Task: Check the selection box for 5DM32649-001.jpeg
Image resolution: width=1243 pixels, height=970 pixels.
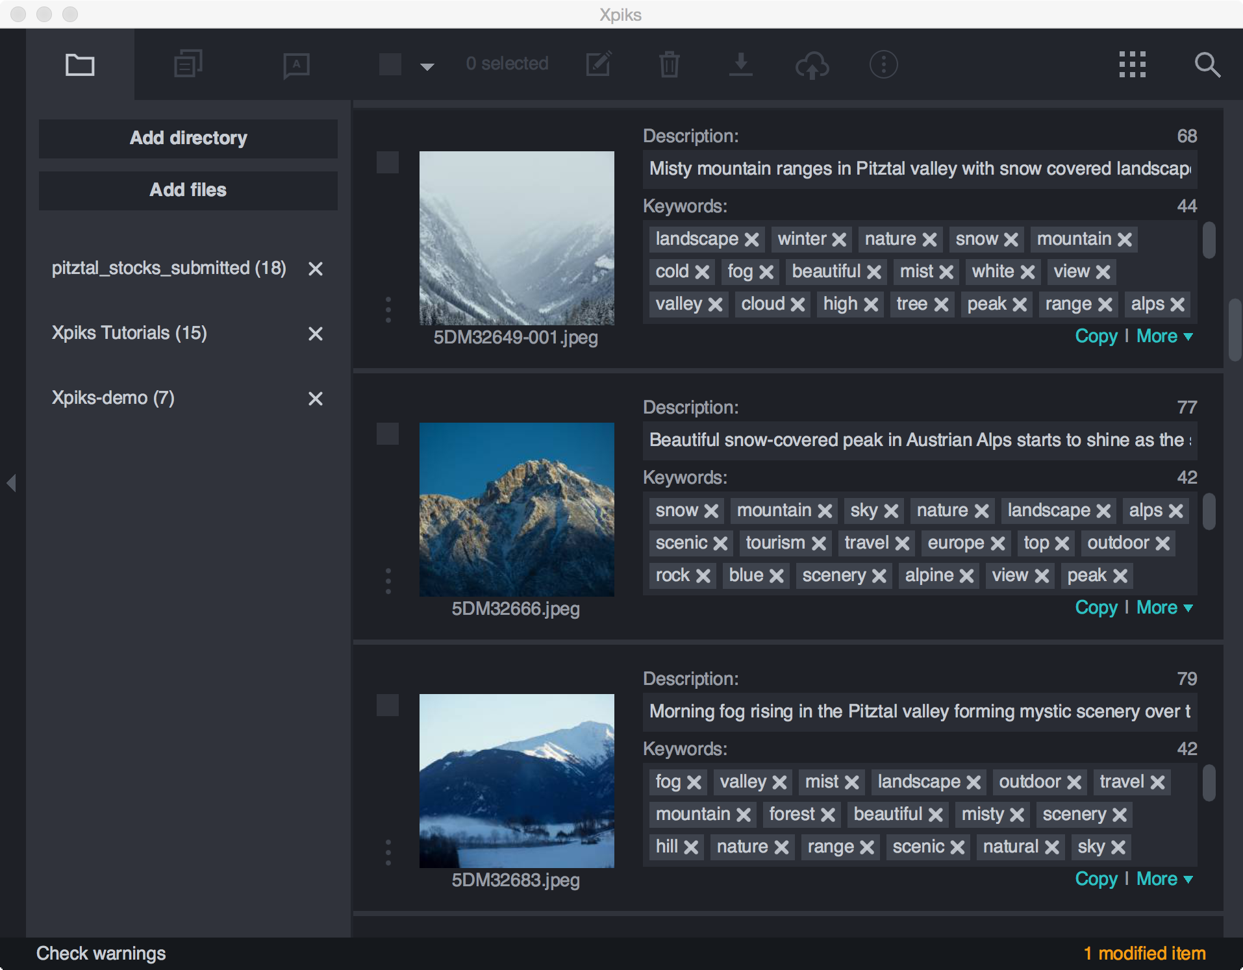Action: coord(388,164)
